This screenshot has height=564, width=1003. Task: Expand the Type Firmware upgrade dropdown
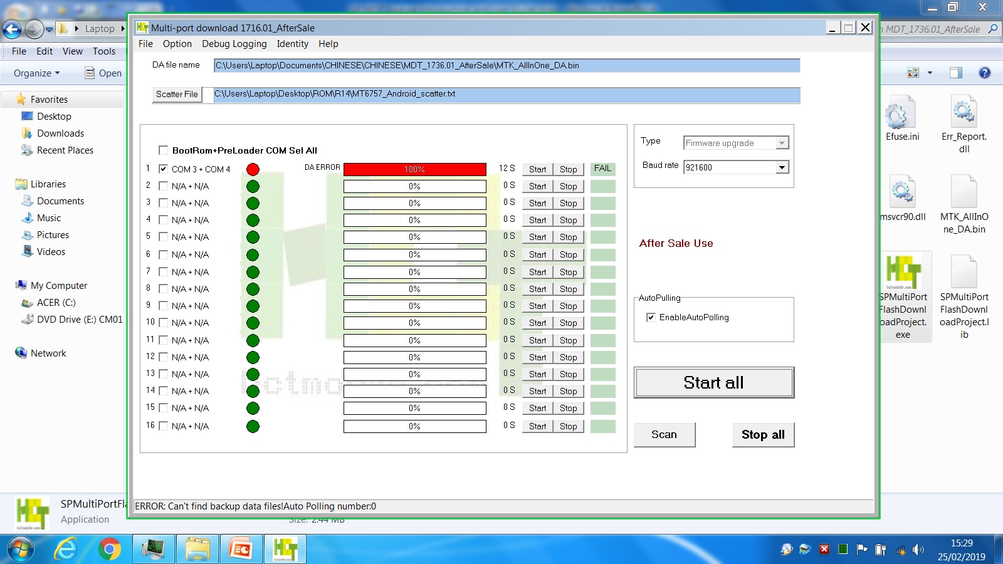[781, 143]
